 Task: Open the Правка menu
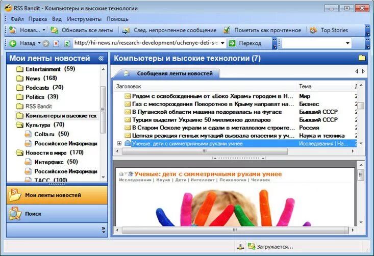click(x=38, y=19)
